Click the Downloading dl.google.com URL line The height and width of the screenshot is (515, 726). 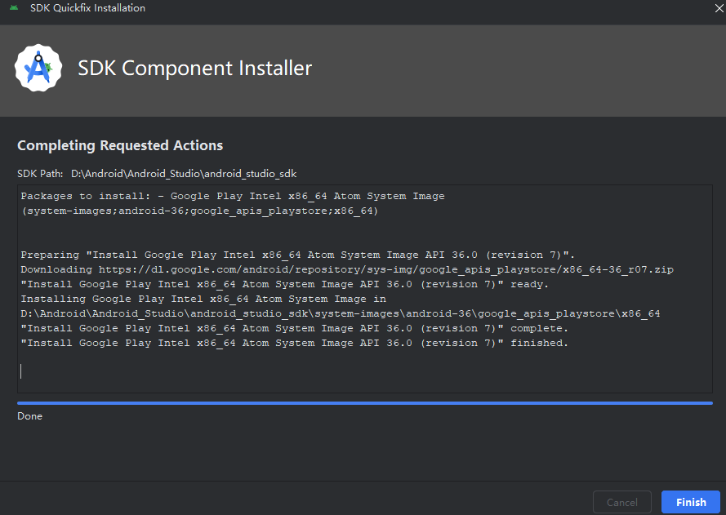tap(347, 269)
